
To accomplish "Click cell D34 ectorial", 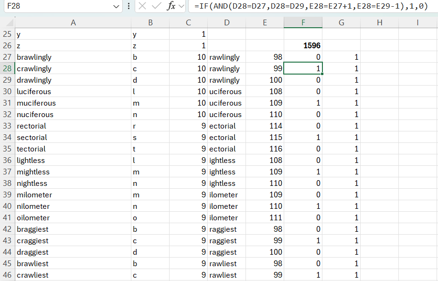I will pyautogui.click(x=227, y=137).
